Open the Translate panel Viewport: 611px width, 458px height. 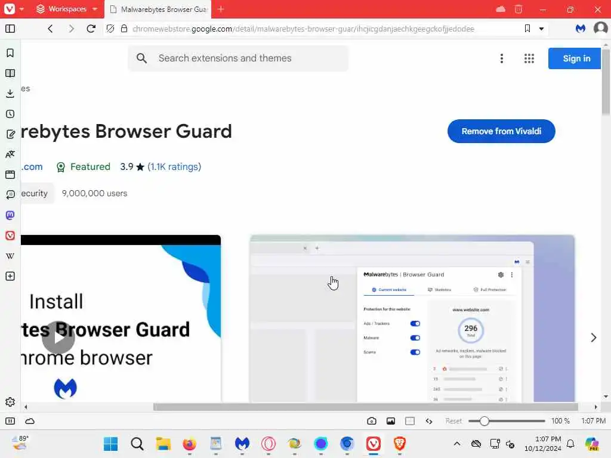(10, 154)
